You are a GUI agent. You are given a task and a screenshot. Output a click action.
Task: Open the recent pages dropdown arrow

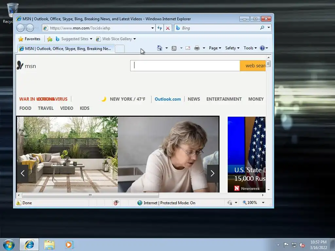[37, 28]
